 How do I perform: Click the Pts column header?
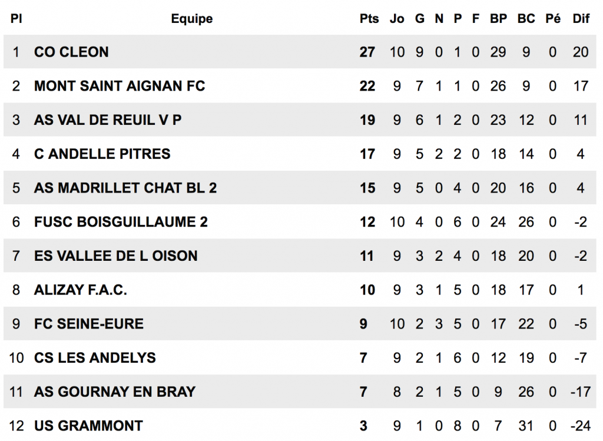click(x=369, y=19)
